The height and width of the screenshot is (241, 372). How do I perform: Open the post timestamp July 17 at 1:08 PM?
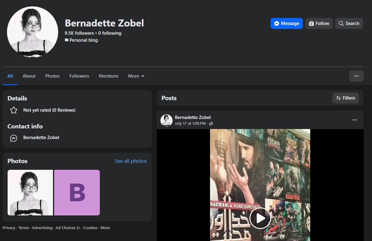[190, 124]
